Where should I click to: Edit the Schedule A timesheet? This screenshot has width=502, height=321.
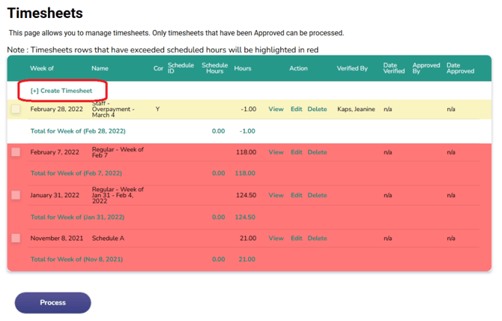tap(296, 238)
